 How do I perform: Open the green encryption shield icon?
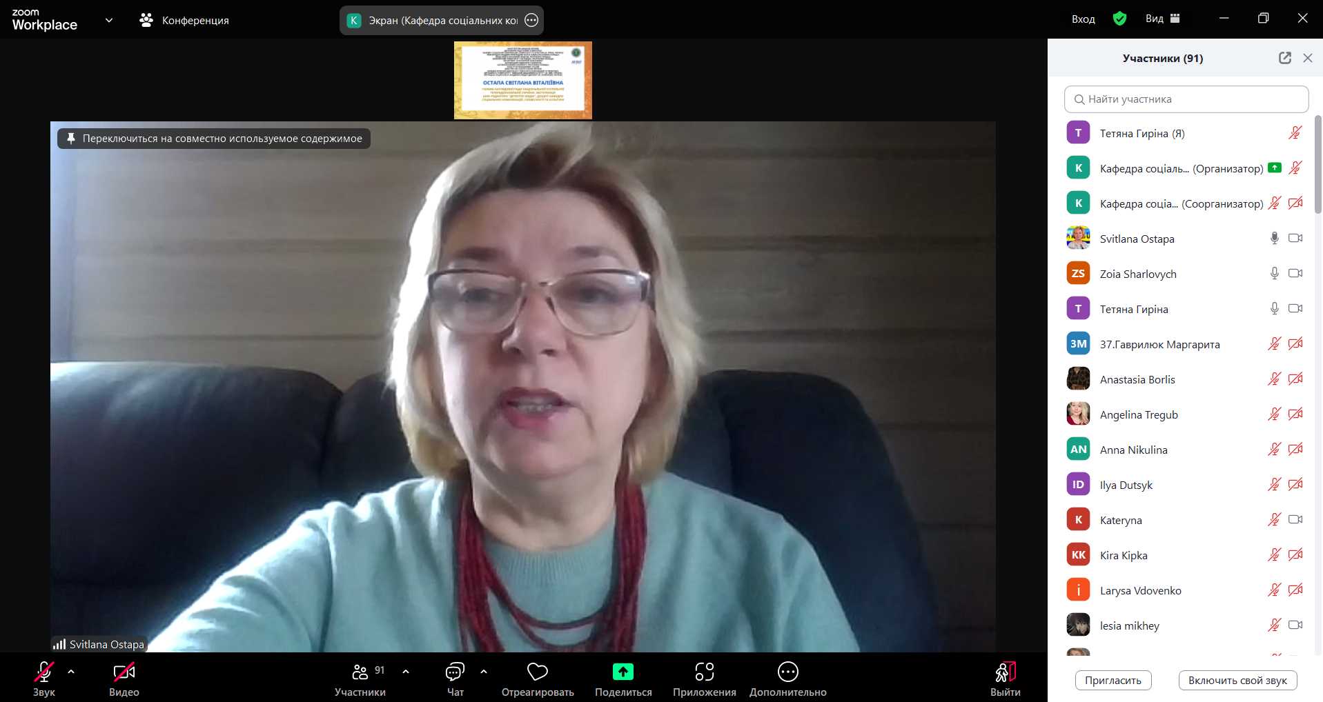pos(1119,19)
